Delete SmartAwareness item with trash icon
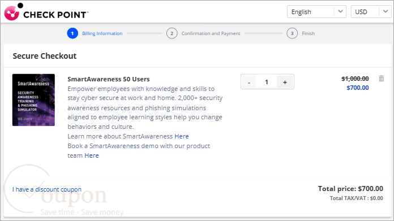The width and height of the screenshot is (394, 221). [381, 79]
